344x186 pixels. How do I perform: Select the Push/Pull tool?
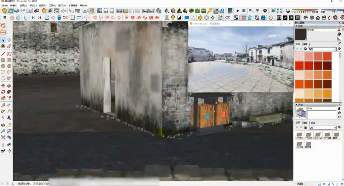tap(9, 86)
